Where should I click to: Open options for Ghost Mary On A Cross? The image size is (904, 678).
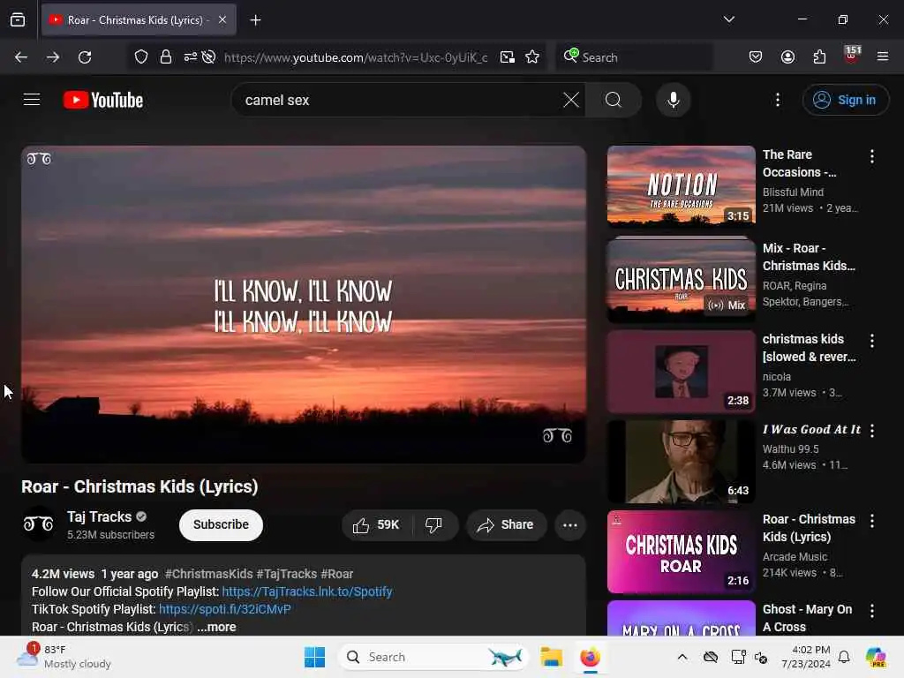(x=871, y=611)
